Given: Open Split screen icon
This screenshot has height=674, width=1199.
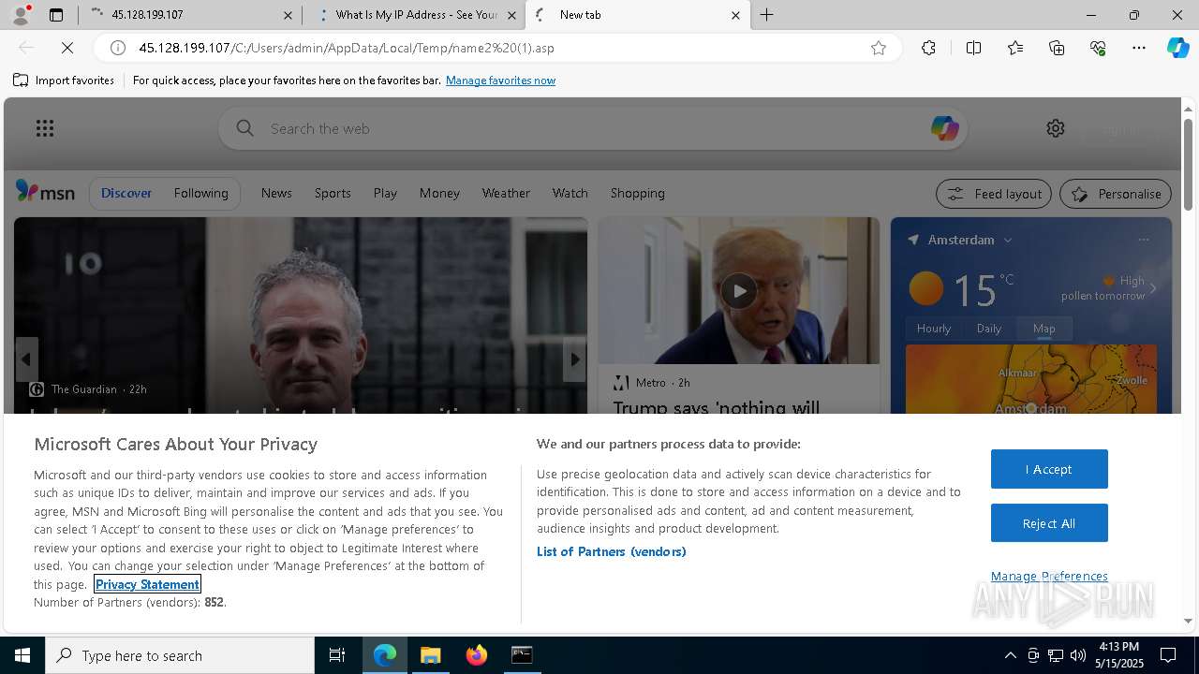Looking at the screenshot, I should [973, 48].
